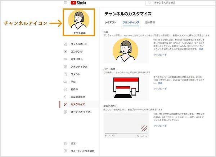This screenshot has width=216, height=157.
Task: Click the YouTube Studio logo
Action: 78,3
